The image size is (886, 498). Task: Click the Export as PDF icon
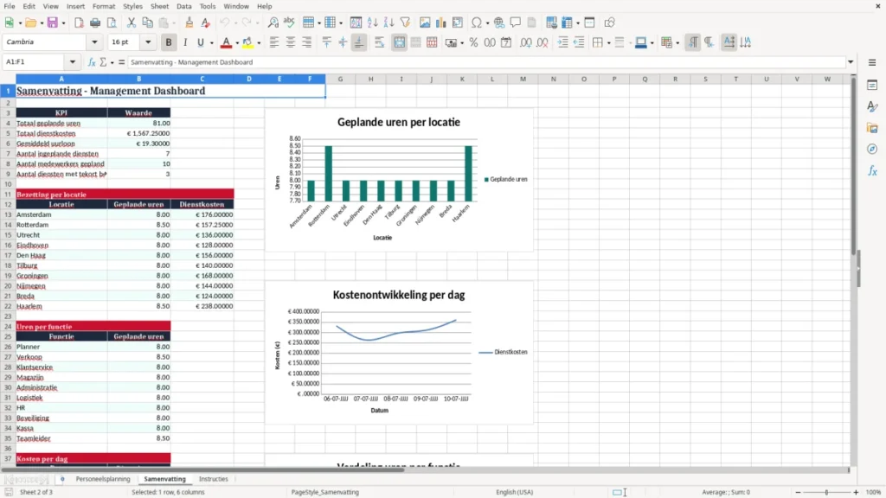[79, 22]
